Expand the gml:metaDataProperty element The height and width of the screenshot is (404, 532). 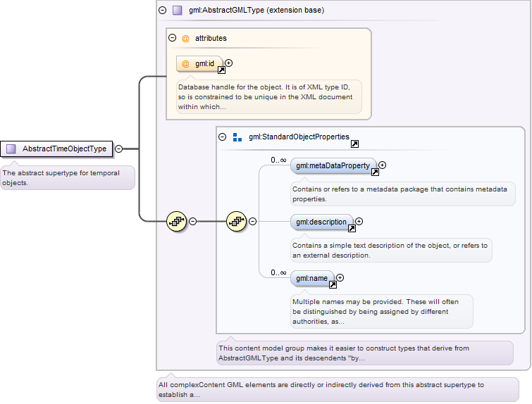click(x=383, y=165)
